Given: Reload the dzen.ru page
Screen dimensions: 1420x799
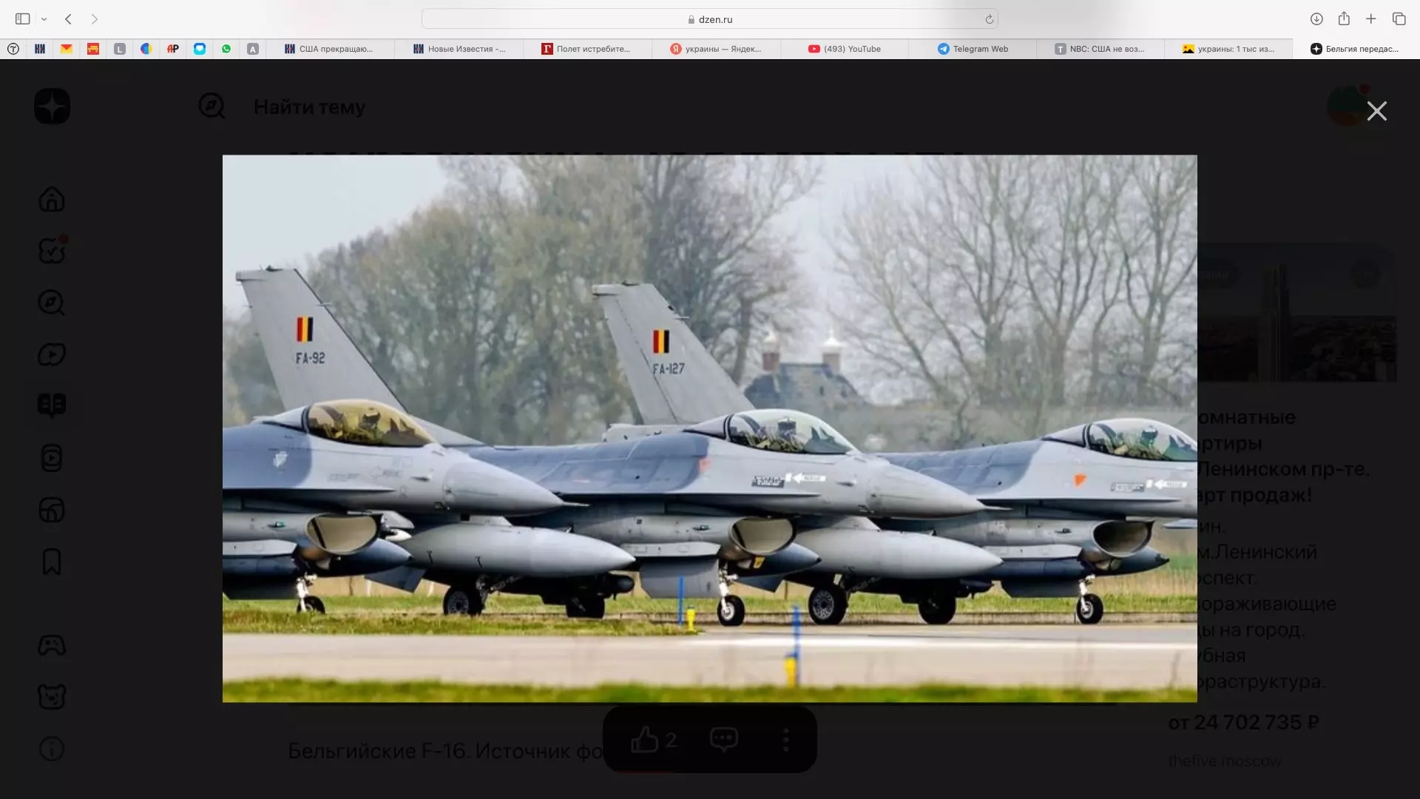Looking at the screenshot, I should (x=989, y=19).
